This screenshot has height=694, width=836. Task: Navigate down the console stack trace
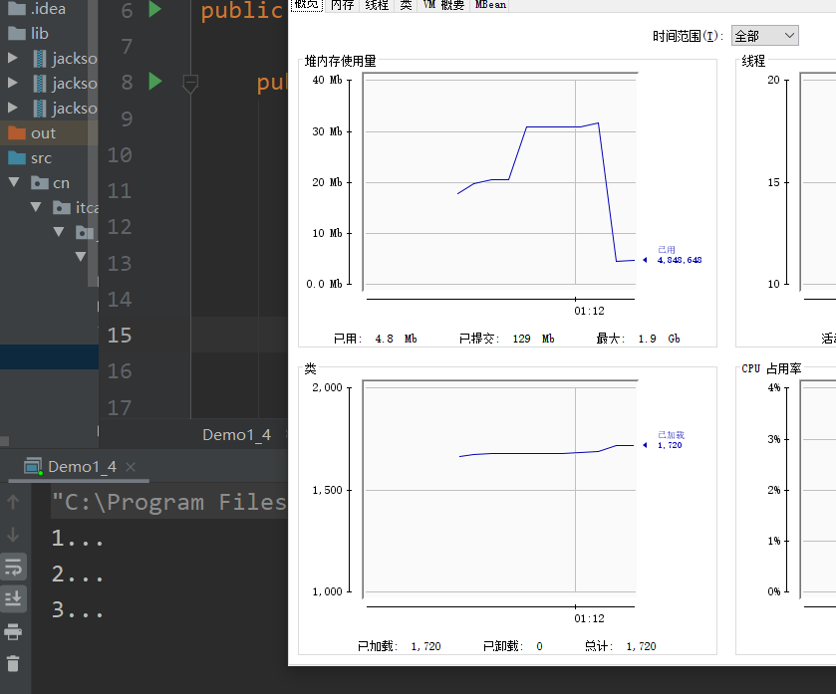point(13,535)
